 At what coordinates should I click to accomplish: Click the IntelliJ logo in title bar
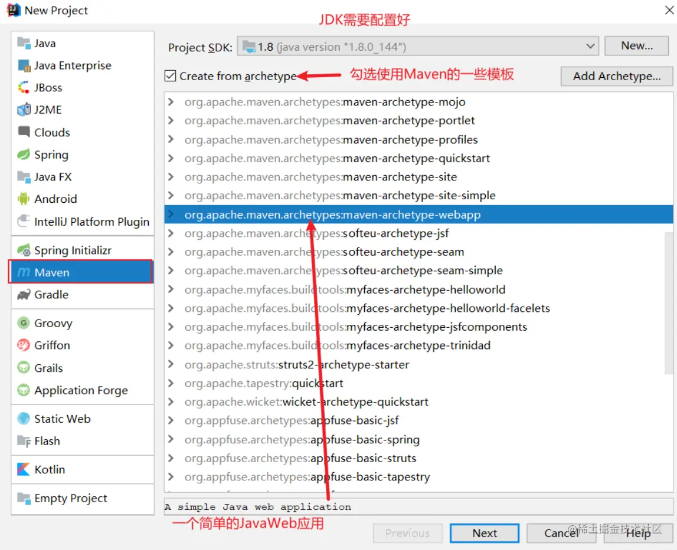pos(14,10)
